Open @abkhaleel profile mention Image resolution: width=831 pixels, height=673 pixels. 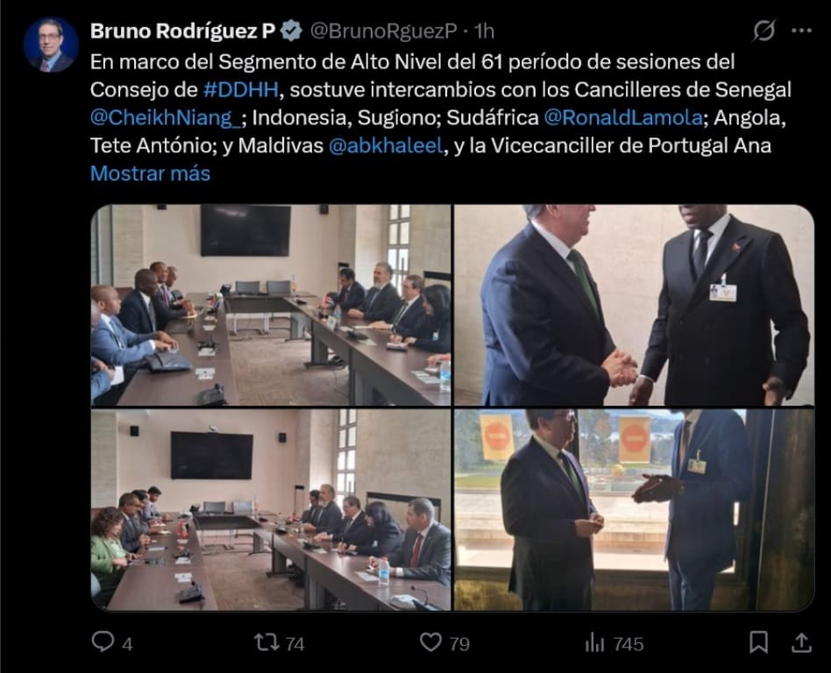[x=386, y=145]
